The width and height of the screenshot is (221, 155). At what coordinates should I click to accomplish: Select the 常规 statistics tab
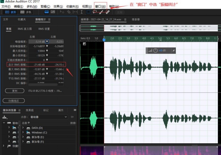click(9, 29)
